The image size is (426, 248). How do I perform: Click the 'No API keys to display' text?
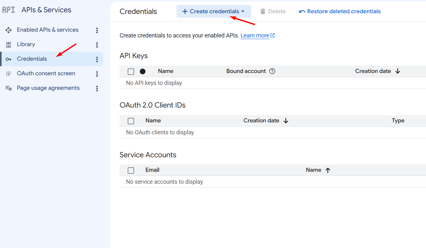[x=154, y=83]
